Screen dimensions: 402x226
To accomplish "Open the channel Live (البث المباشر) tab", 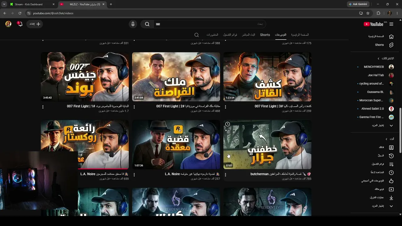I will [x=248, y=35].
